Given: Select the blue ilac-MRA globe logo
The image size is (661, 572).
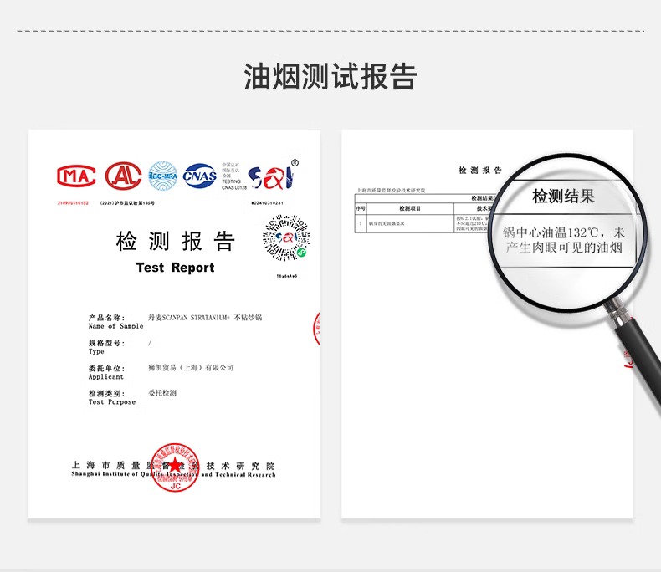Looking at the screenshot, I should pyautogui.click(x=164, y=176).
